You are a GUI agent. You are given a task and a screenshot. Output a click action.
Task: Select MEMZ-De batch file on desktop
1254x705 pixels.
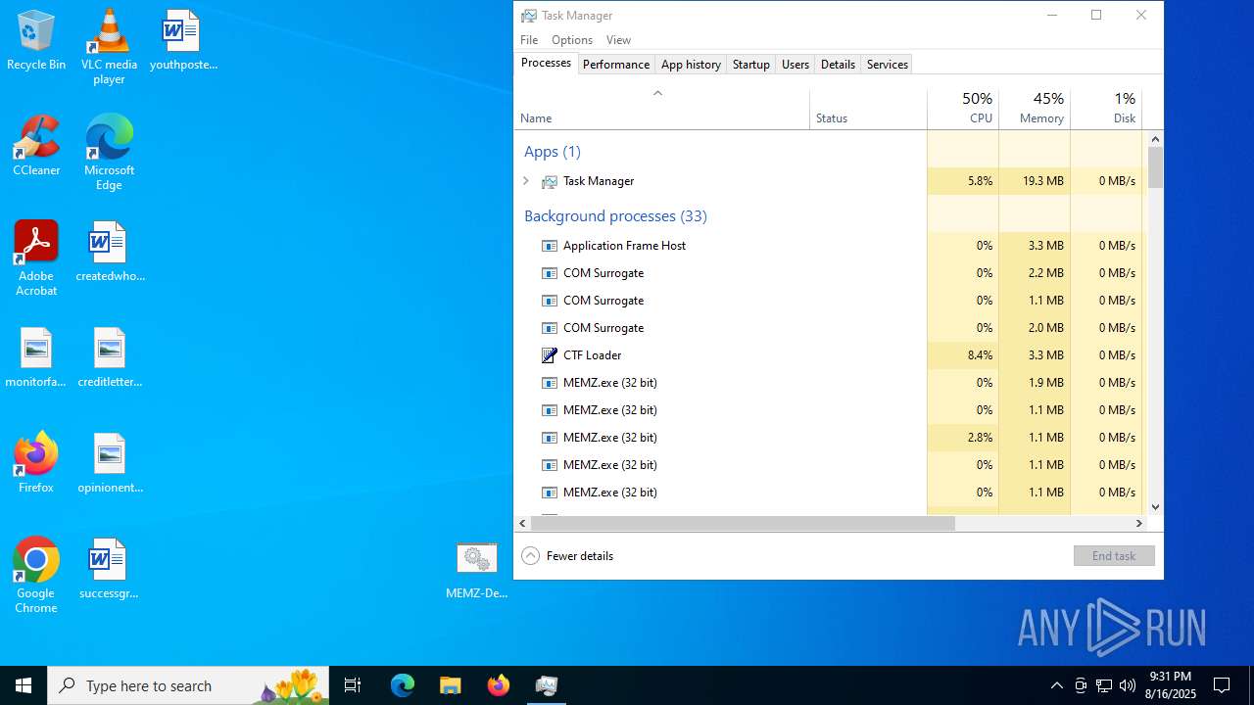click(x=476, y=570)
